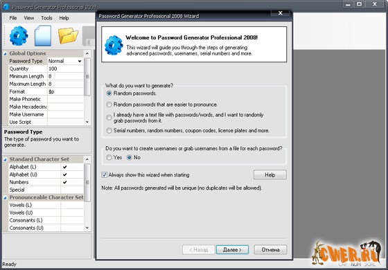Viewport: 388px width, 270px height.
Task: Open the View menu
Action: tap(29, 18)
